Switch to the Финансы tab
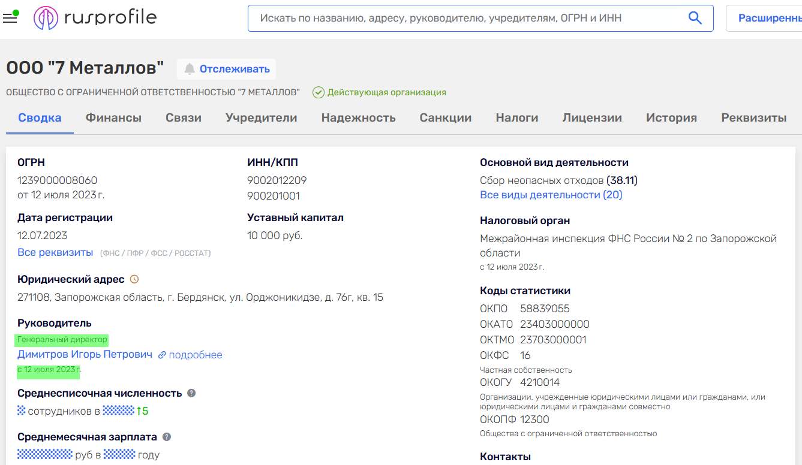 [x=113, y=118]
